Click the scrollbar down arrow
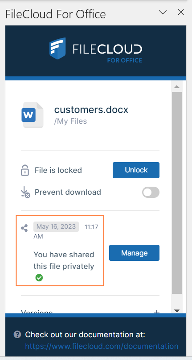 tap(177, 310)
